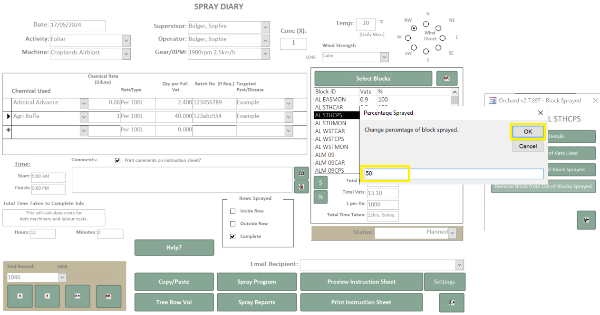Open Tree Row Vol

point(174,303)
